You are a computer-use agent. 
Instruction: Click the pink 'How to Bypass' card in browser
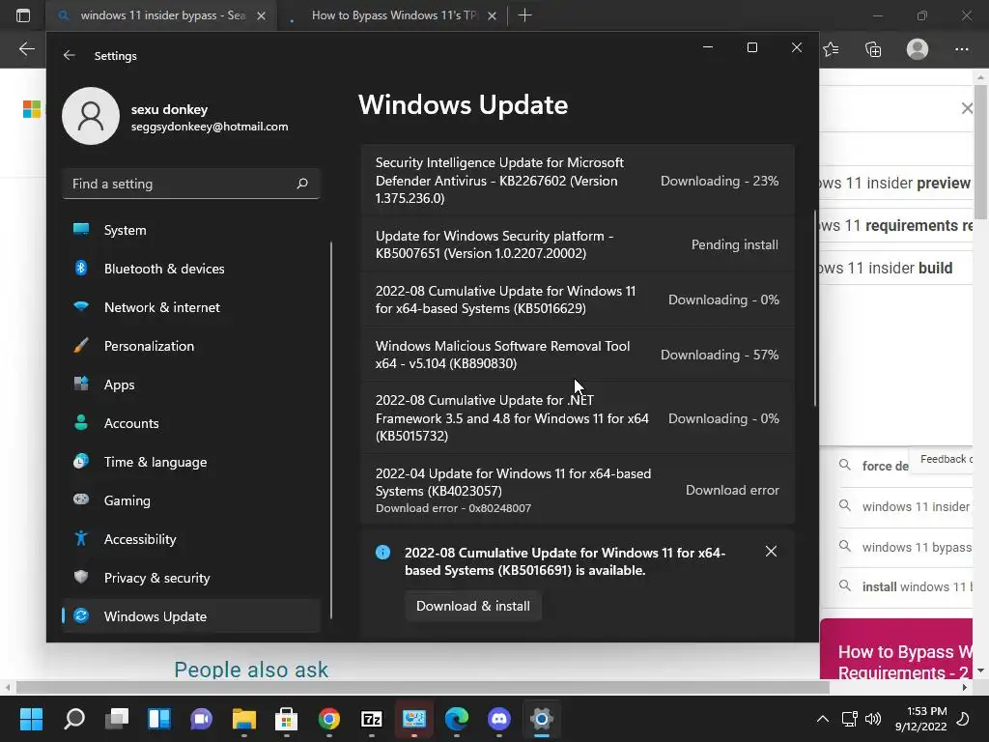pyautogui.click(x=896, y=650)
